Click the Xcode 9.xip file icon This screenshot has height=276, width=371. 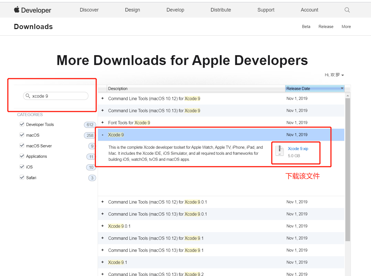pos(279,150)
